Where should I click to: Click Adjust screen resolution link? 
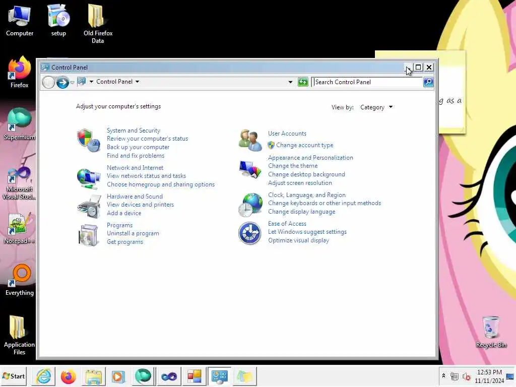click(x=300, y=183)
